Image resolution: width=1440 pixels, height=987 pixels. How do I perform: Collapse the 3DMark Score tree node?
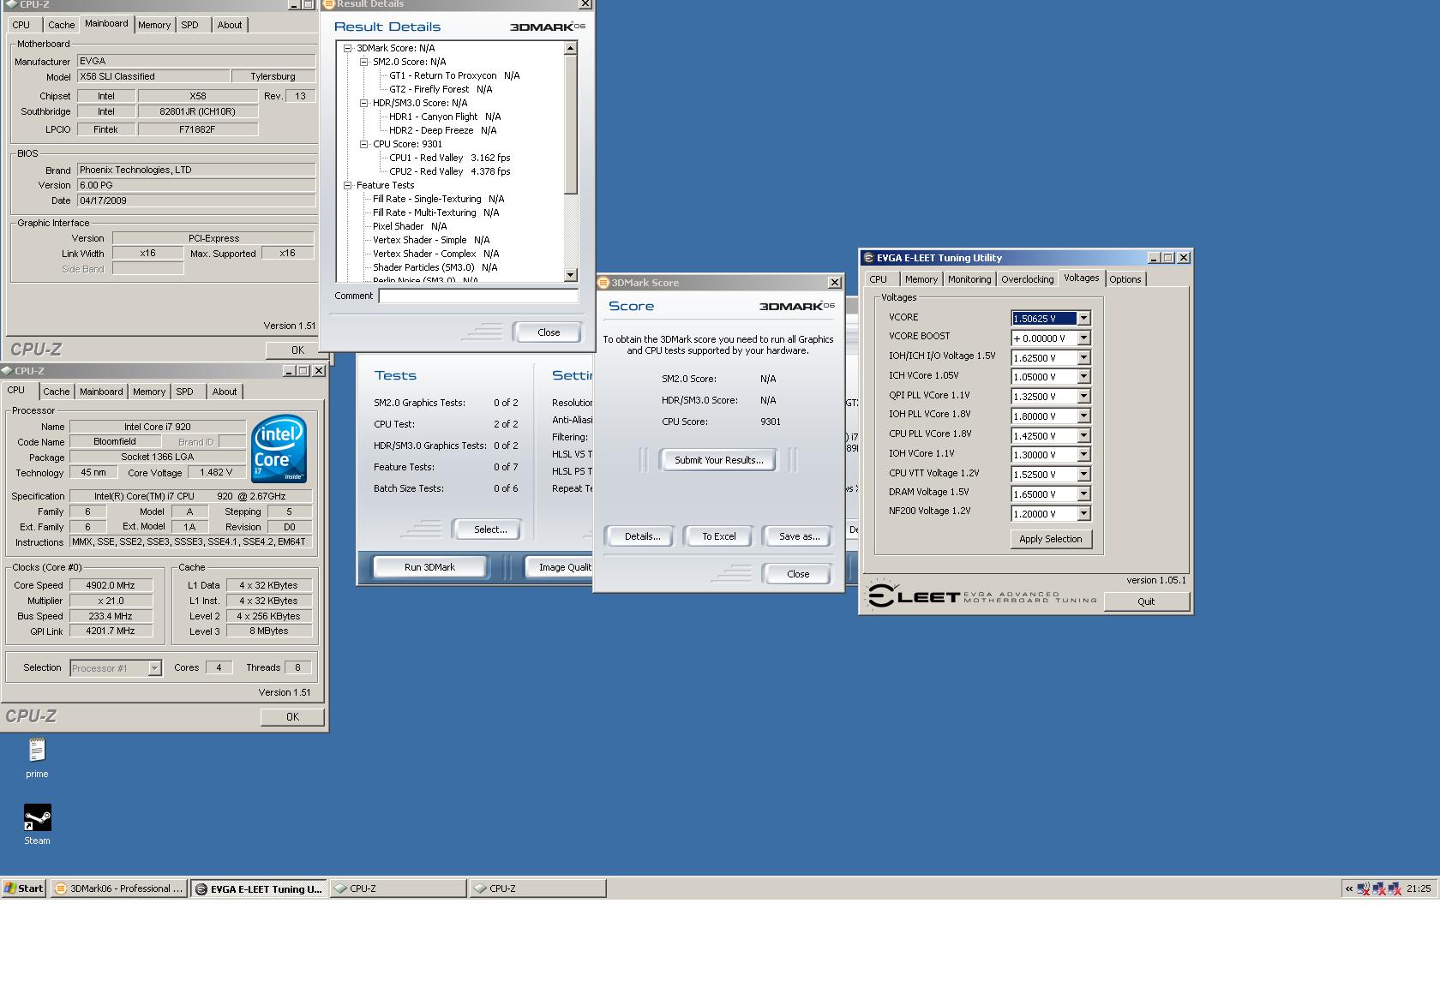coord(348,48)
